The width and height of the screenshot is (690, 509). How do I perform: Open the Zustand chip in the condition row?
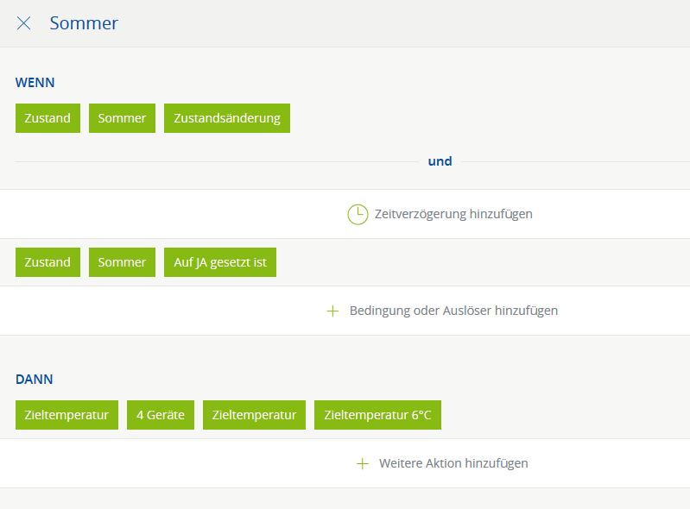[x=47, y=262]
